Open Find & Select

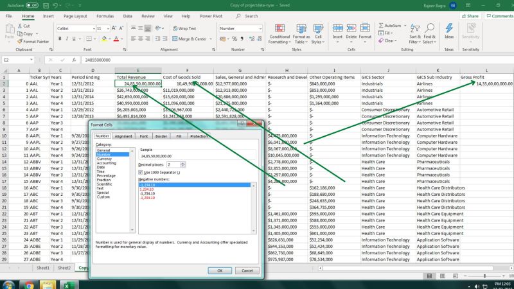click(x=429, y=34)
